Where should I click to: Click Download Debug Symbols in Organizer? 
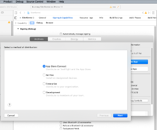140,101
